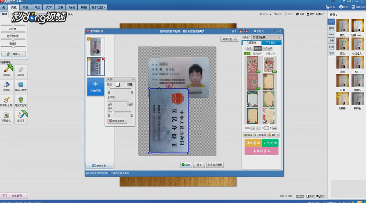
Task: Select the 全部 green category tag
Action: coord(247,53)
